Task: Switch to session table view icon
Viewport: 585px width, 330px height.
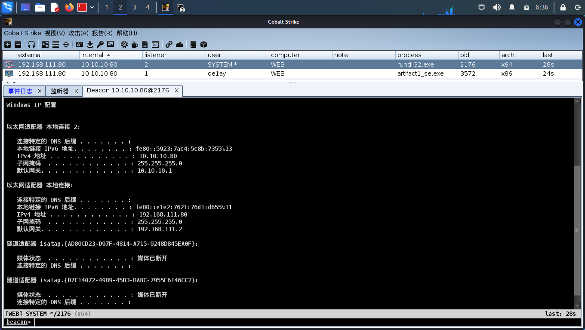Action: (x=55, y=44)
